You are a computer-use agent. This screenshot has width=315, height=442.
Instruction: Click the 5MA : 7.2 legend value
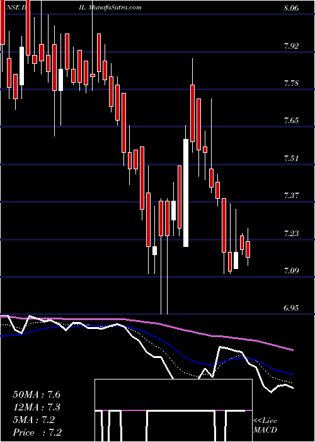(x=33, y=420)
